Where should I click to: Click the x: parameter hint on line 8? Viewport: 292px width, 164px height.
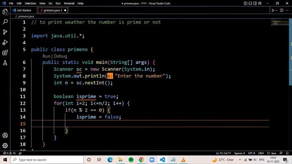tap(110, 76)
